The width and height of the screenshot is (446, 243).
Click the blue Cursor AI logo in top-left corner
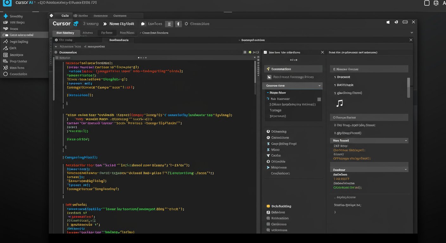point(7,3)
